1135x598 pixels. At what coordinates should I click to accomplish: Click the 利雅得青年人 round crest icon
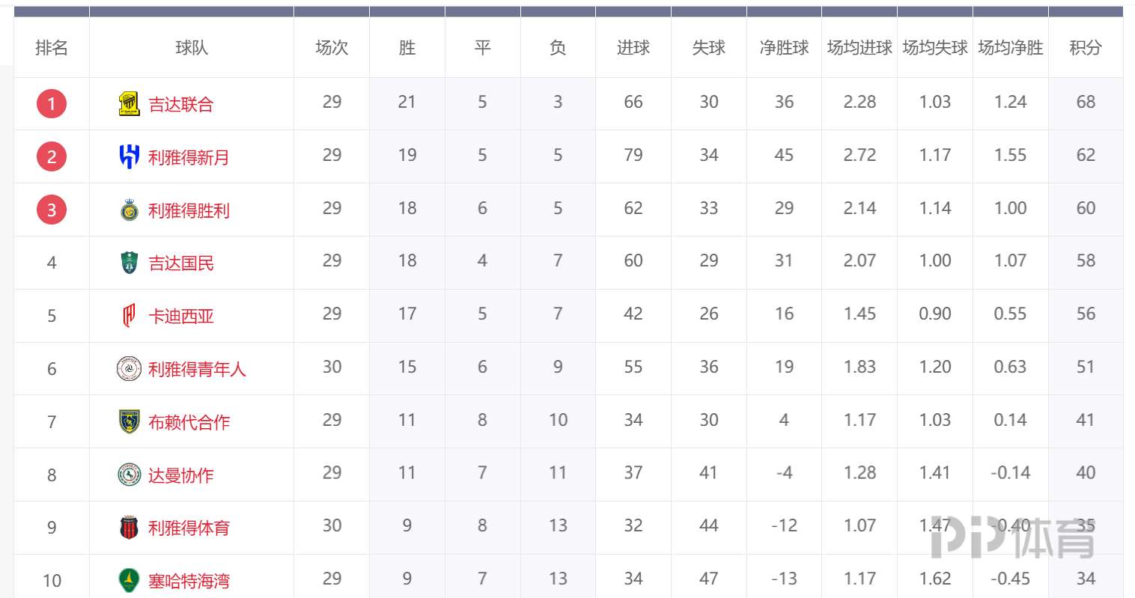(x=129, y=369)
